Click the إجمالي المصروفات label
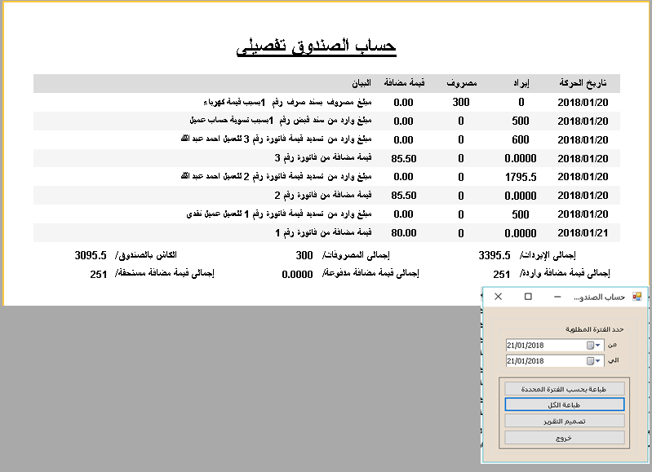652x472 pixels. point(357,255)
